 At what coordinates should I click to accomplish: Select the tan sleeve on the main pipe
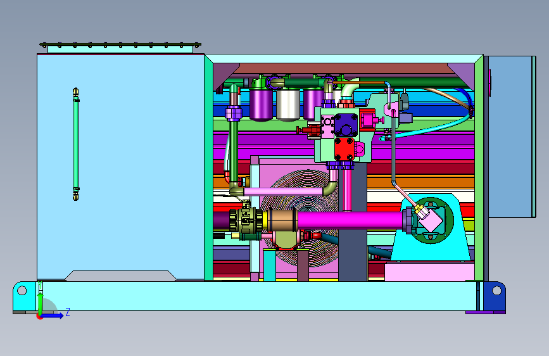tap(282, 220)
